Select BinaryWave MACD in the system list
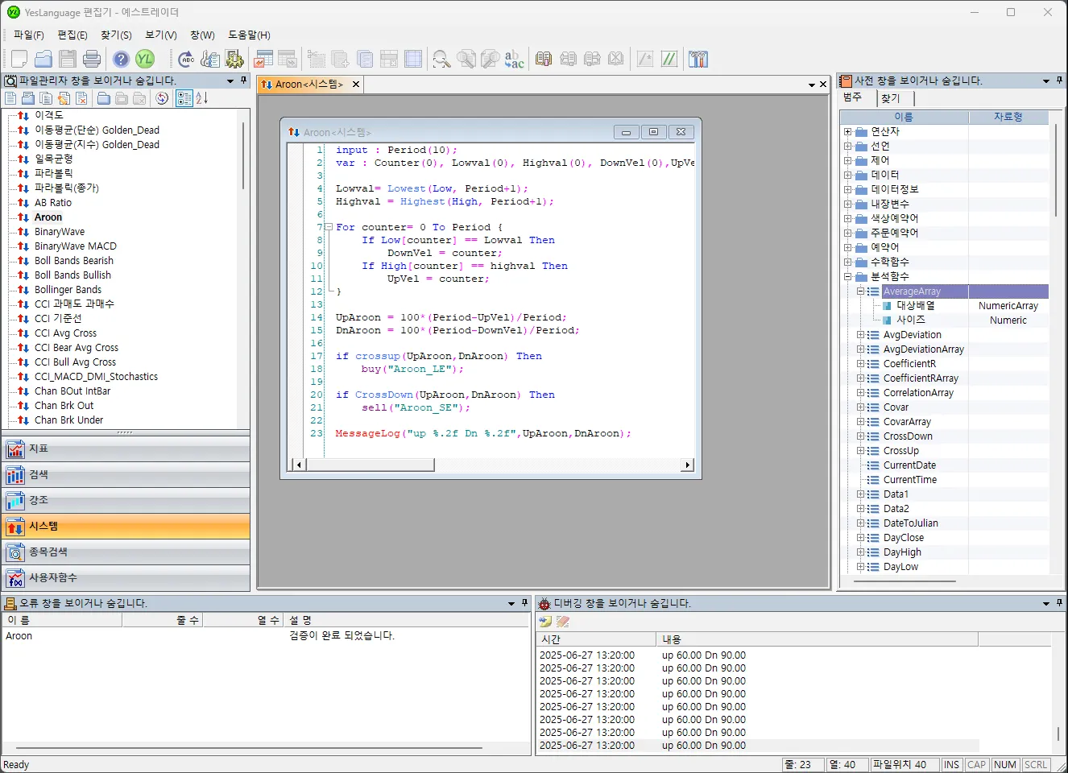 click(x=76, y=246)
